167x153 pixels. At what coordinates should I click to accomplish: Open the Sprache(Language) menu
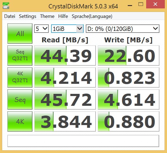click(x=92, y=16)
